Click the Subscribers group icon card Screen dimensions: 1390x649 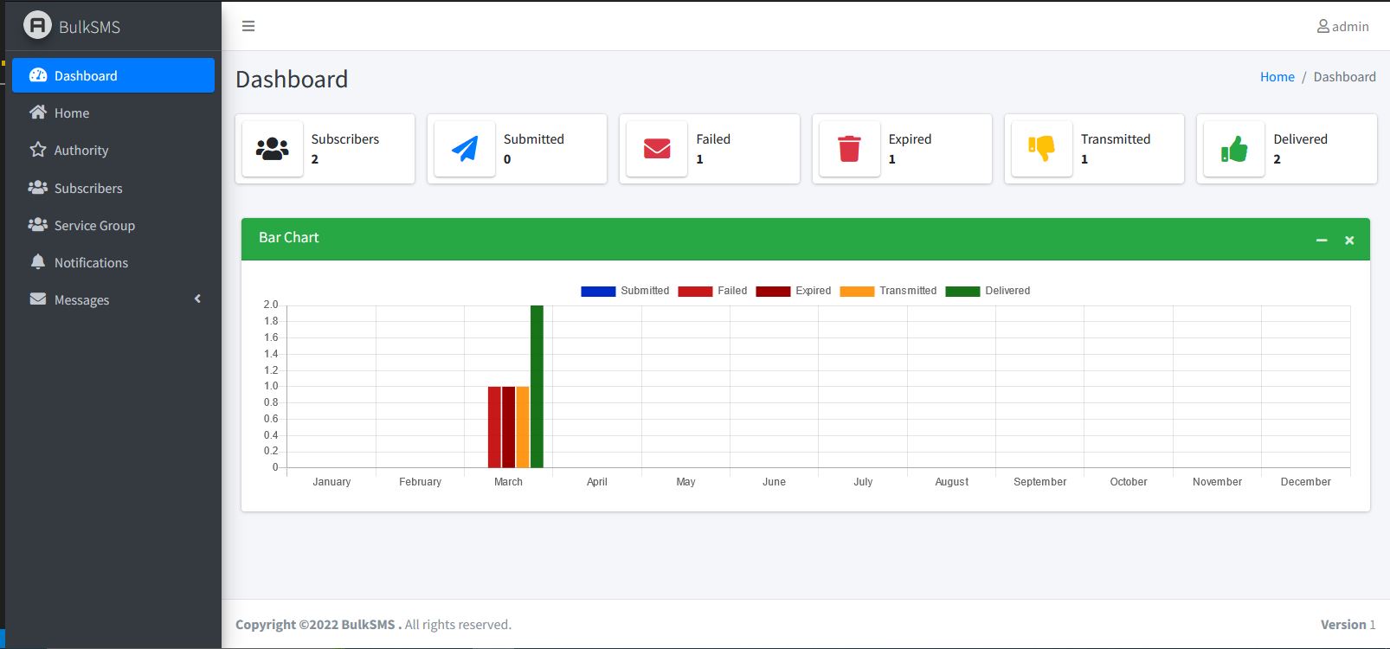point(273,149)
